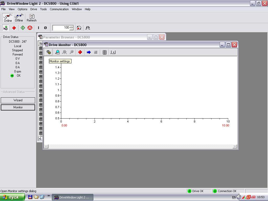Click DriveWindow Light 2 taskbar button
This screenshot has height=201, width=268.
tap(72, 197)
